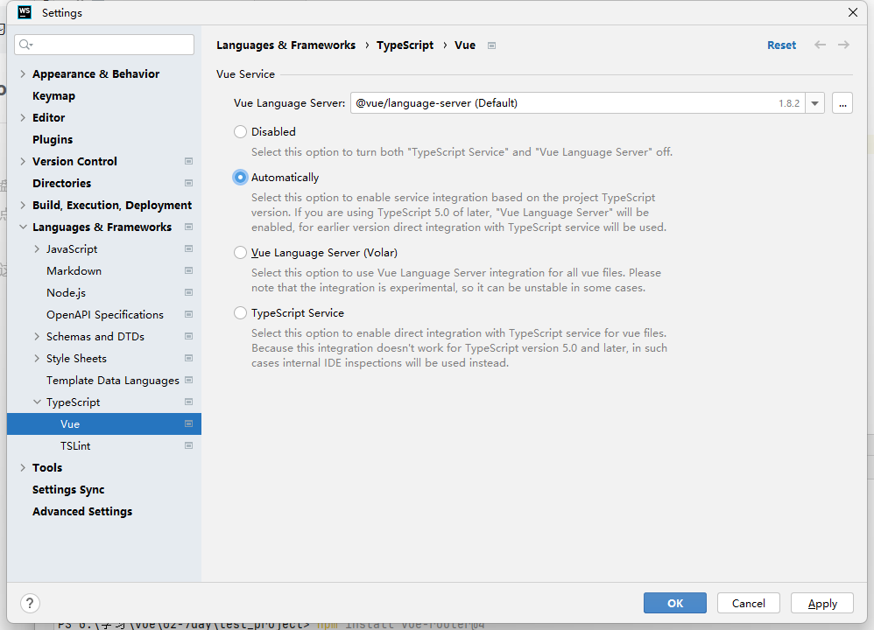The image size is (874, 630).
Task: Select the TypeScript Service radio option
Action: click(240, 313)
